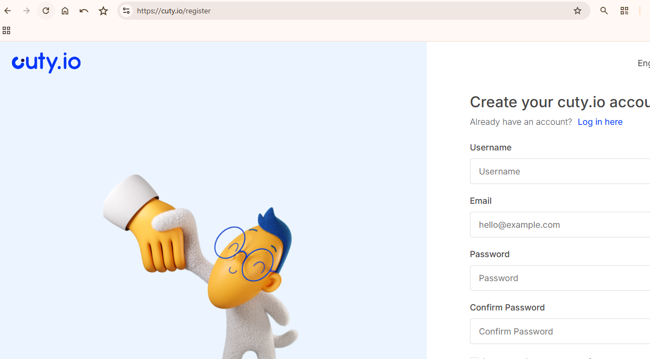Click into the Password field

pos(560,278)
